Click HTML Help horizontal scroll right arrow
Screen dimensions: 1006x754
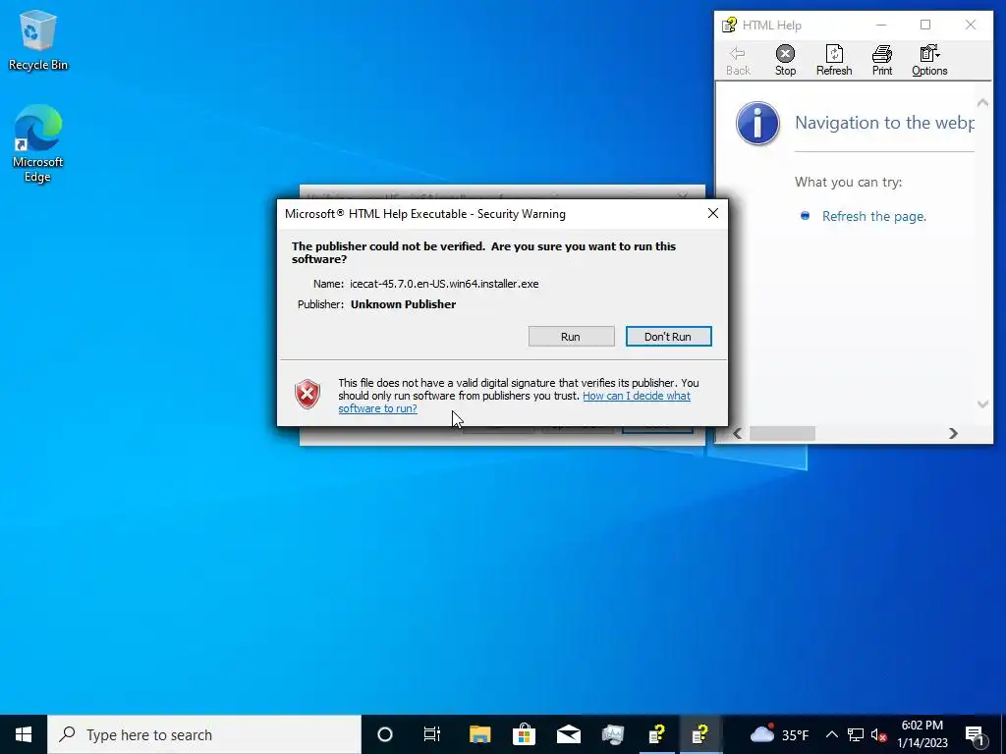click(953, 433)
